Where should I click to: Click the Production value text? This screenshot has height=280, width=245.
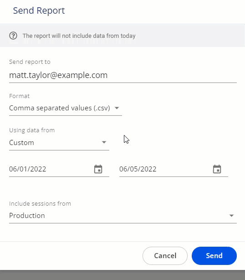click(x=27, y=216)
